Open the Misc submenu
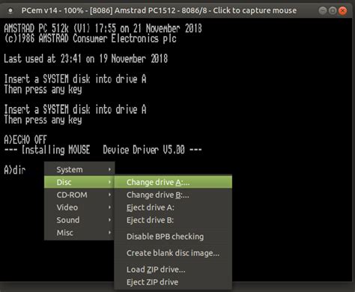This screenshot has height=292, width=355. (79, 233)
